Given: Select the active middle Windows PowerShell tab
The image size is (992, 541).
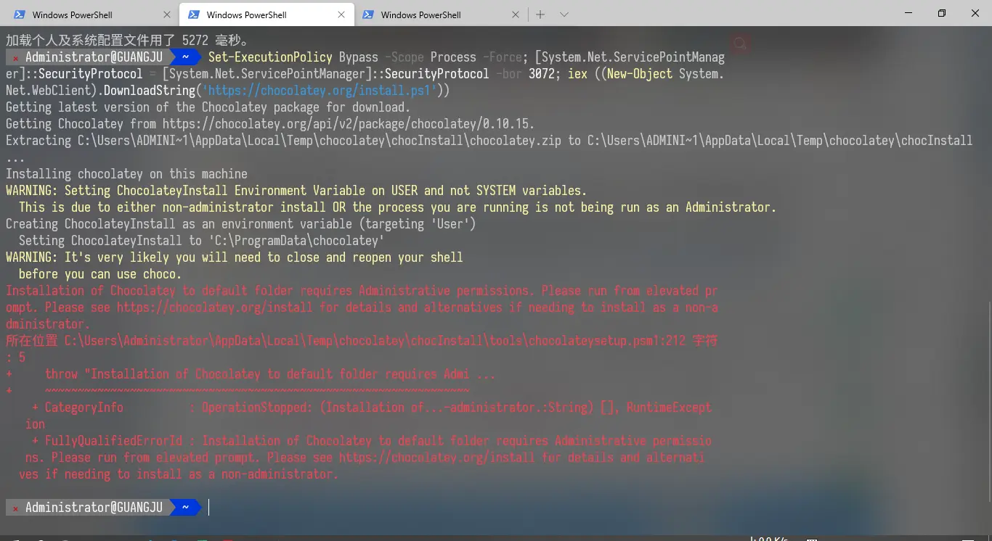Looking at the screenshot, I should [x=267, y=15].
